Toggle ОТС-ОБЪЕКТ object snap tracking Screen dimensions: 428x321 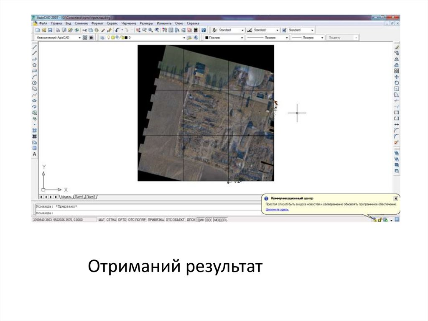[175, 220]
